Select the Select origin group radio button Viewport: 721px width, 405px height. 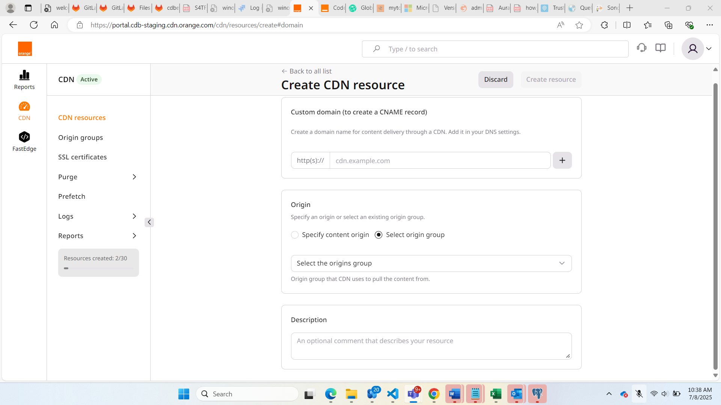click(379, 235)
